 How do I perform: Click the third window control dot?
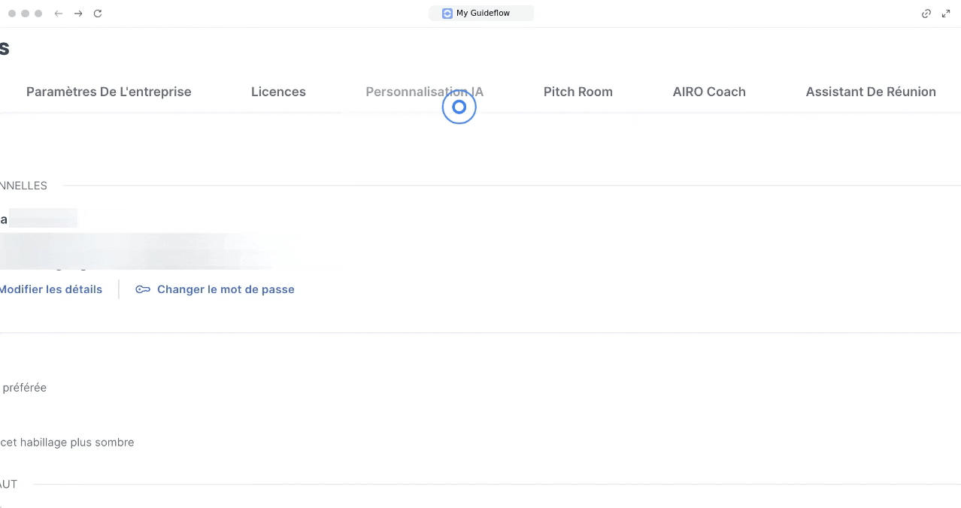[38, 14]
